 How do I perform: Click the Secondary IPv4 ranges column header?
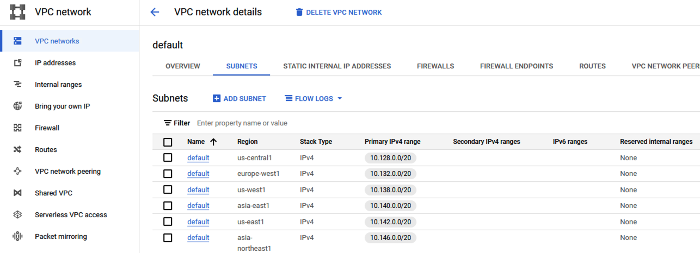tap(487, 142)
